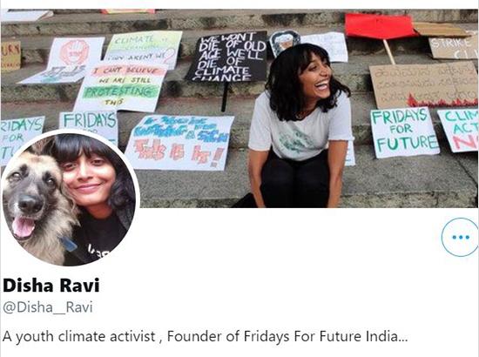
Task: Click the laughing woman in header photo
Action: [x=301, y=127]
